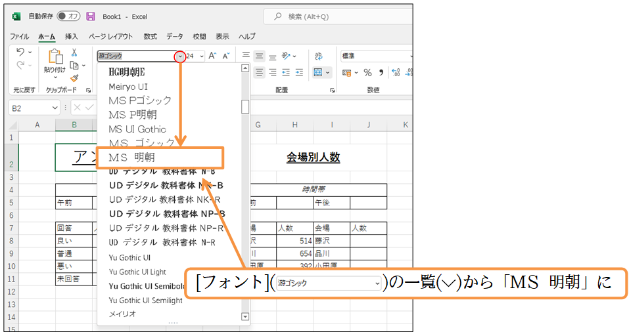
Task: Switch to the 挿入 tab
Action: pos(72,37)
